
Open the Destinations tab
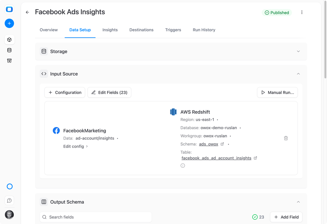click(x=141, y=30)
